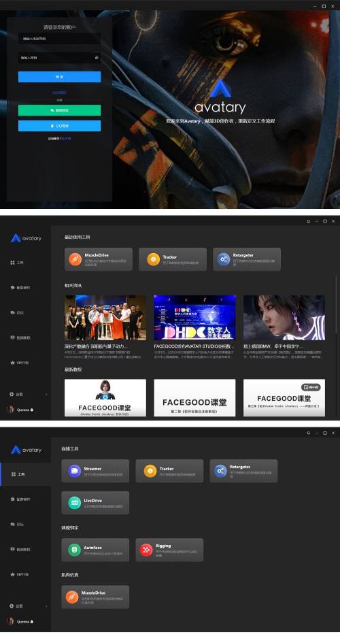Launch the Streamer tool on the tools screen

tap(95, 471)
